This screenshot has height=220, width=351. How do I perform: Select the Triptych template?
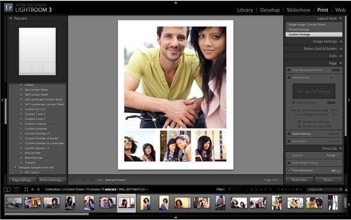[x=30, y=163]
